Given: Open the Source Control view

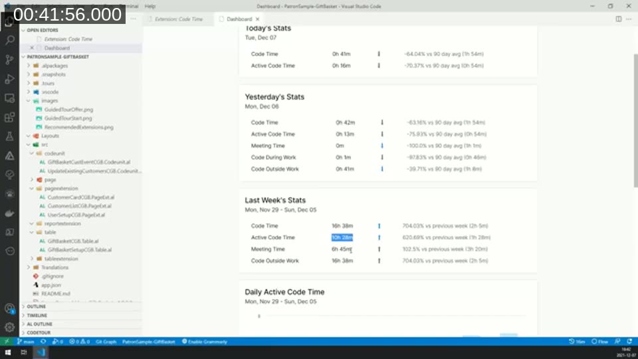Looking at the screenshot, I should [9, 59].
